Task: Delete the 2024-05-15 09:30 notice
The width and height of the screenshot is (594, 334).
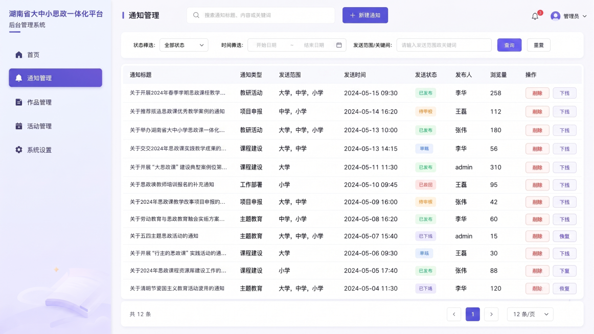Action: pos(537,93)
